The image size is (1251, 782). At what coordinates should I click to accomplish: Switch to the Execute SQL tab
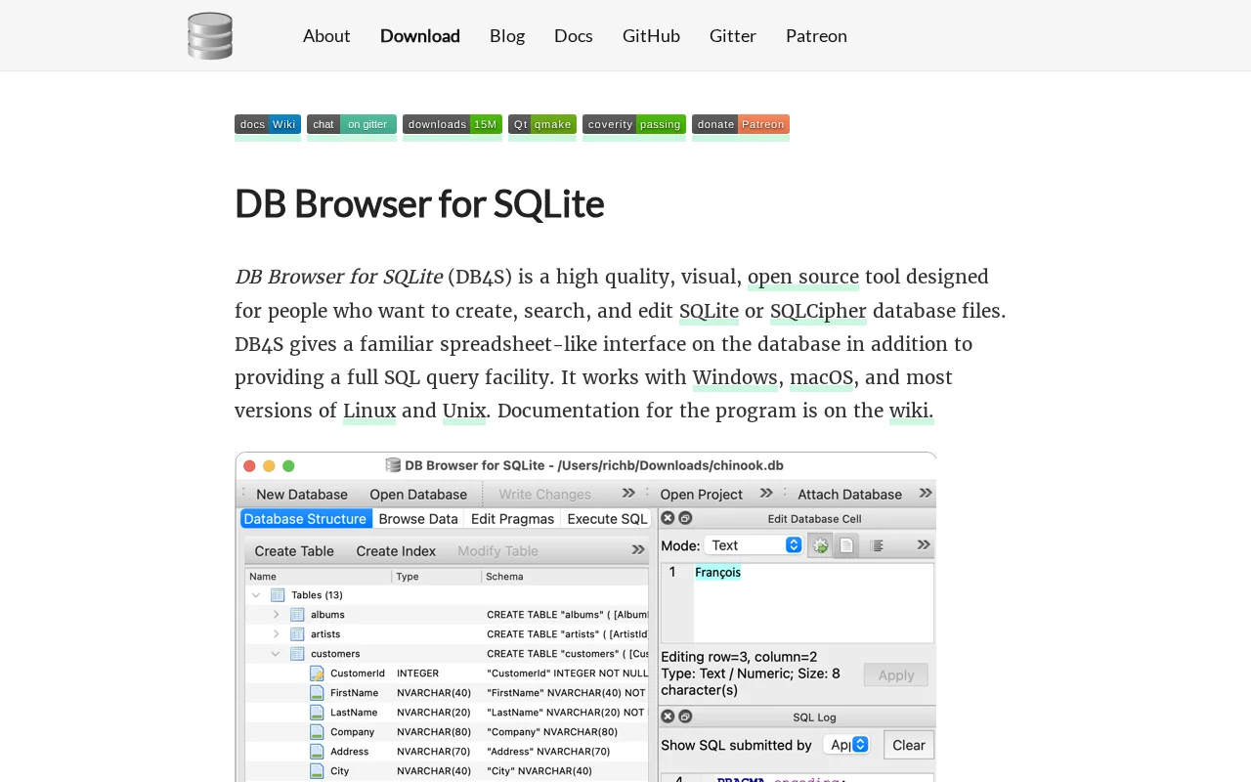(x=607, y=519)
